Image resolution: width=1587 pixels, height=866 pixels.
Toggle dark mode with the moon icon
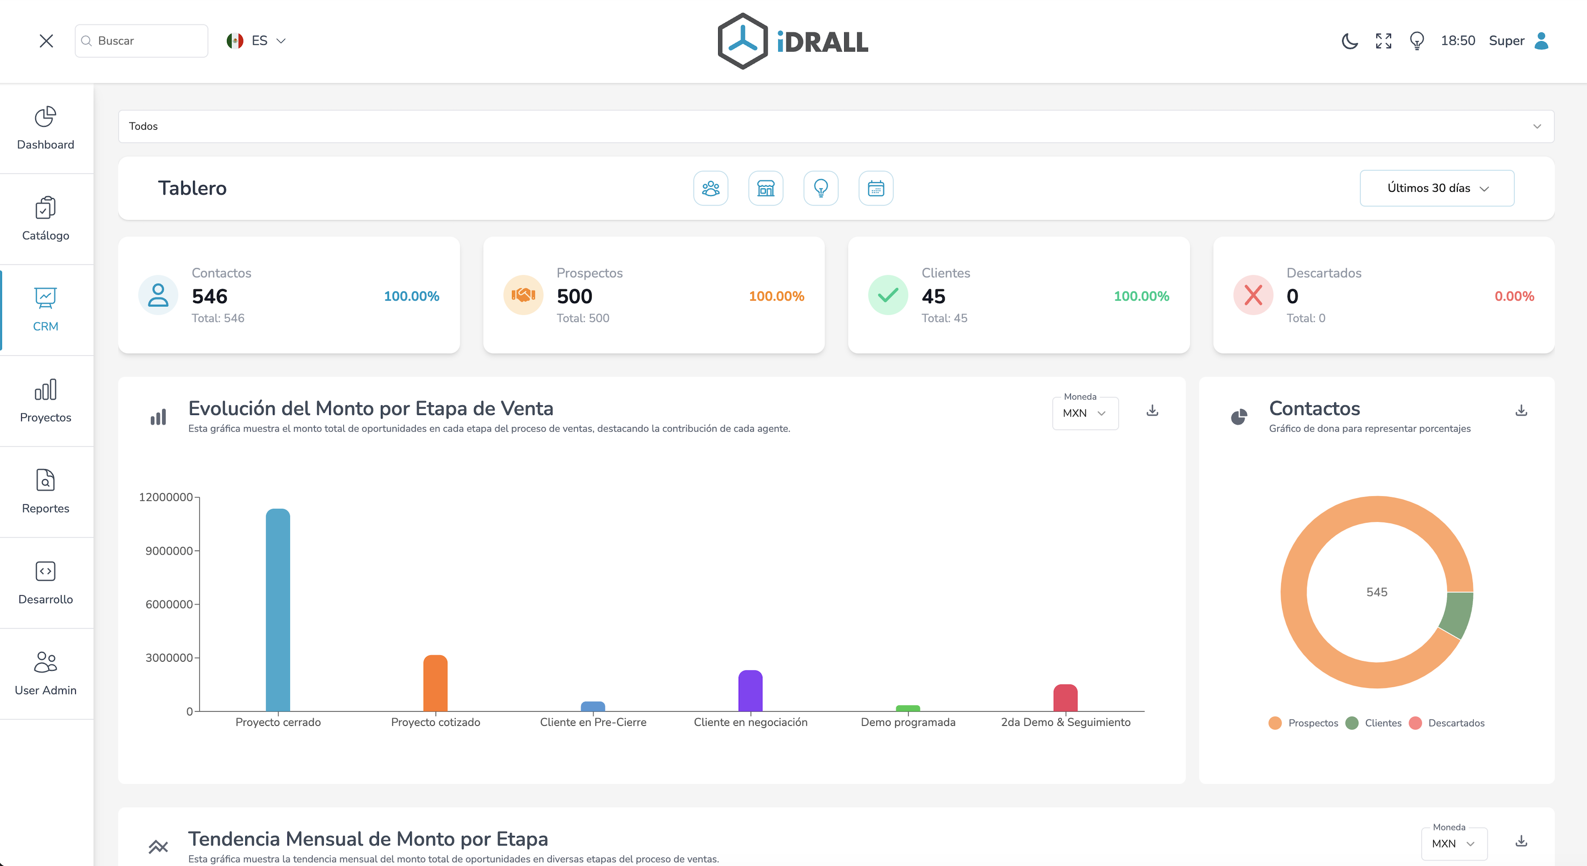coord(1349,41)
